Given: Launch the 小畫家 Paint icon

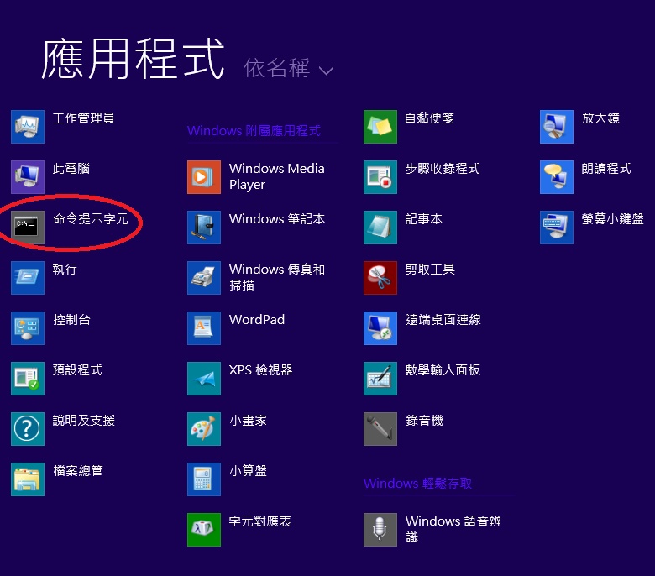Looking at the screenshot, I should (204, 429).
